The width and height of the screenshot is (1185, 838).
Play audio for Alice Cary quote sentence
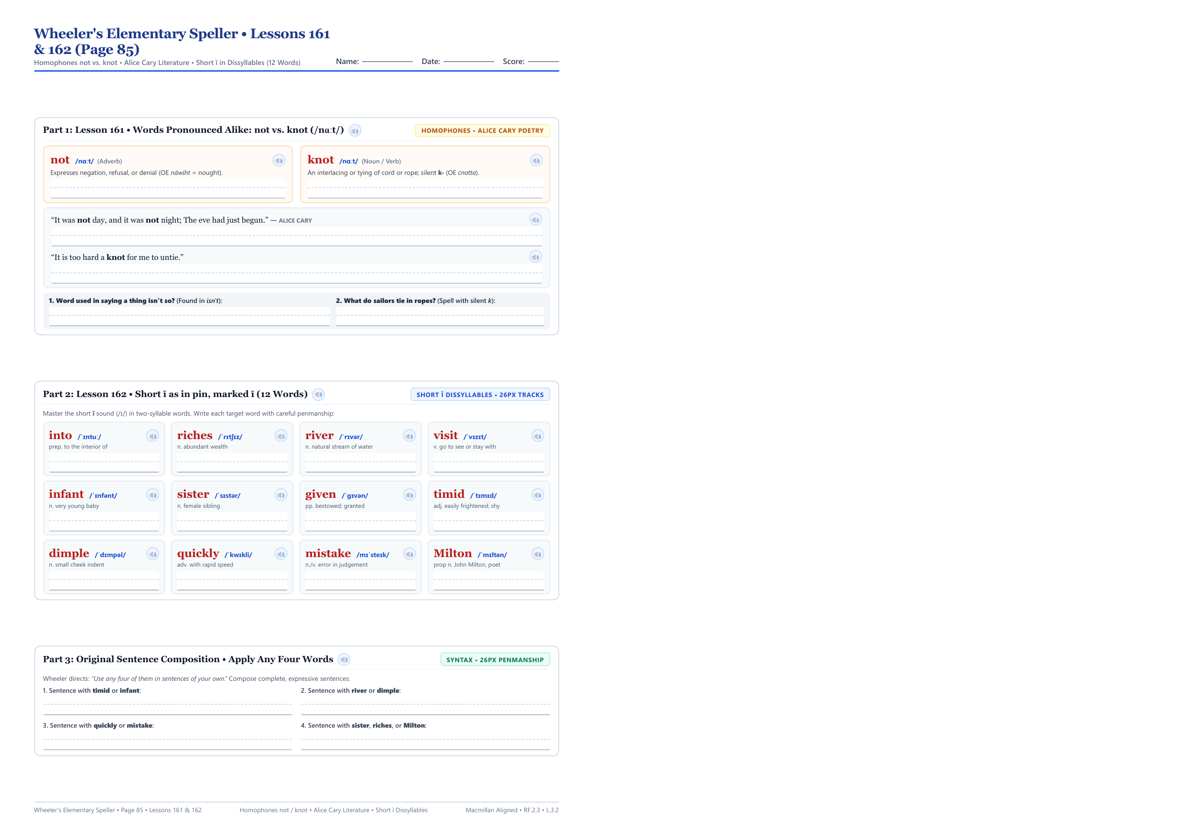coord(536,220)
